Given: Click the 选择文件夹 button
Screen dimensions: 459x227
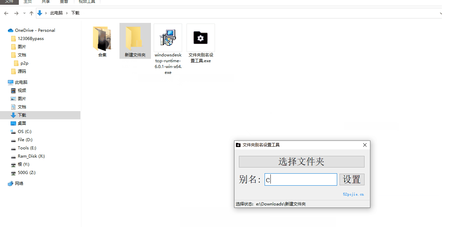Looking at the screenshot, I should pyautogui.click(x=301, y=162).
